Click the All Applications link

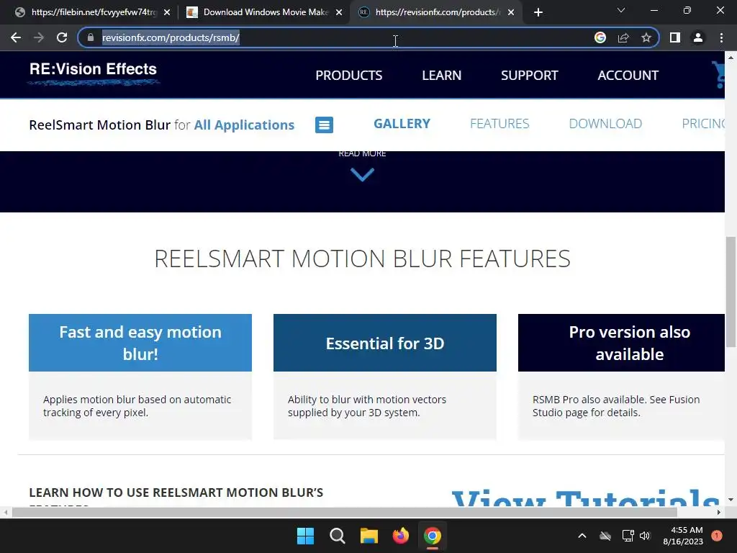[244, 125]
